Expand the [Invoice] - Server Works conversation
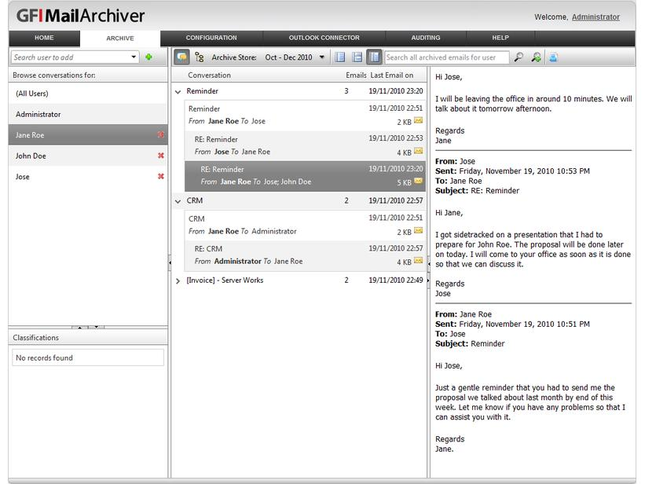 [178, 280]
